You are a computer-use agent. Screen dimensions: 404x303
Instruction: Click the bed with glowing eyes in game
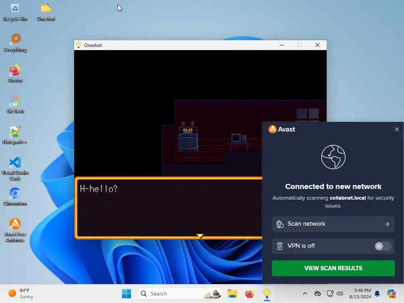[188, 137]
